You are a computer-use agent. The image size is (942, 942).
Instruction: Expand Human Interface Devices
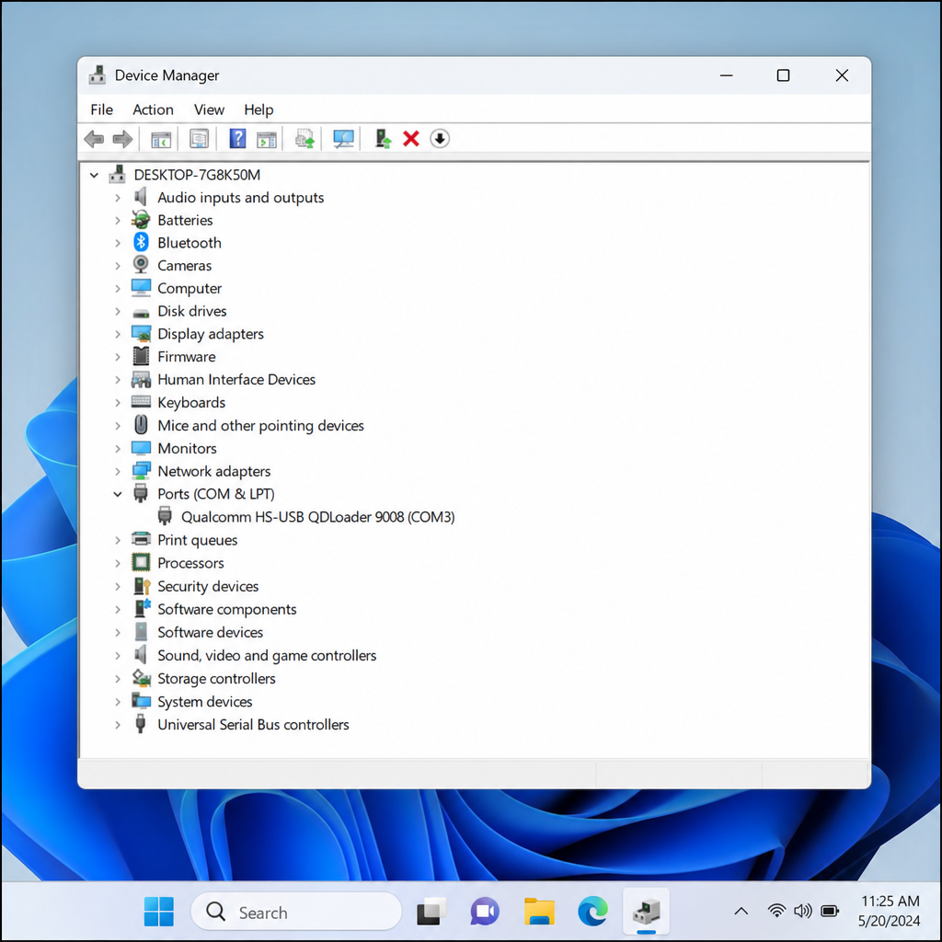[118, 380]
